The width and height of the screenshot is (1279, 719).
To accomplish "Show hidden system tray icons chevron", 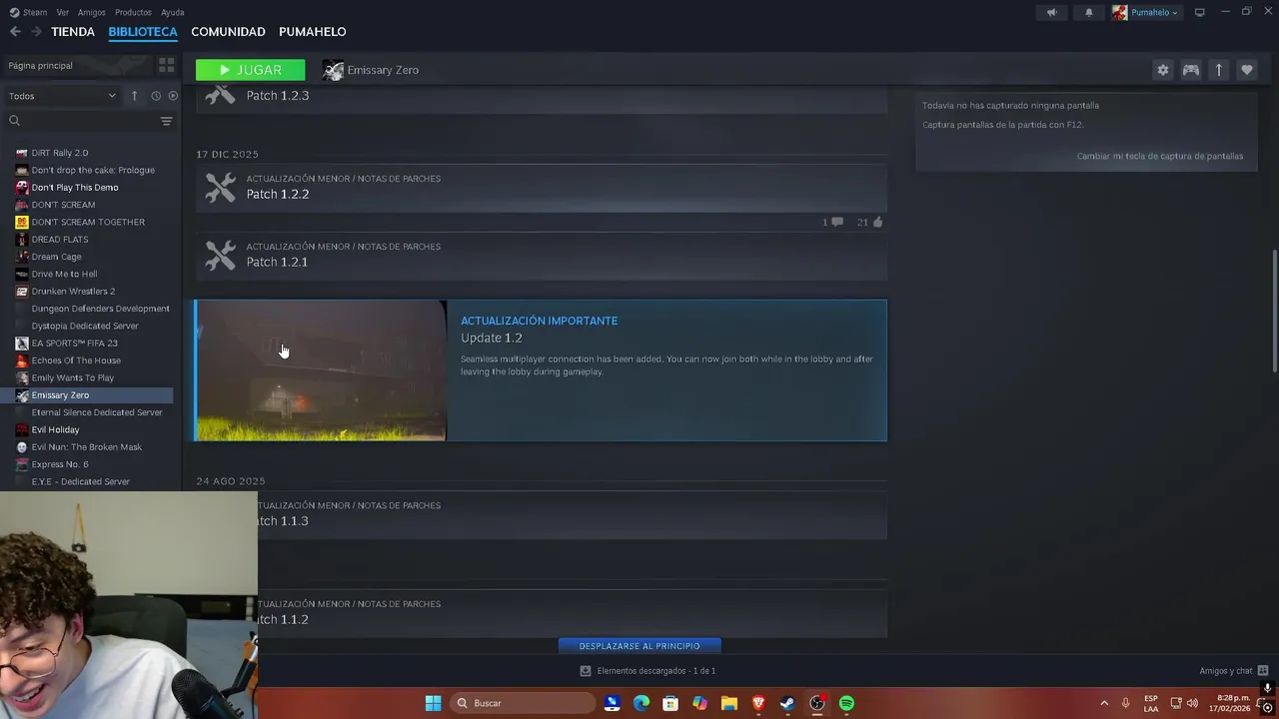I will (1104, 703).
